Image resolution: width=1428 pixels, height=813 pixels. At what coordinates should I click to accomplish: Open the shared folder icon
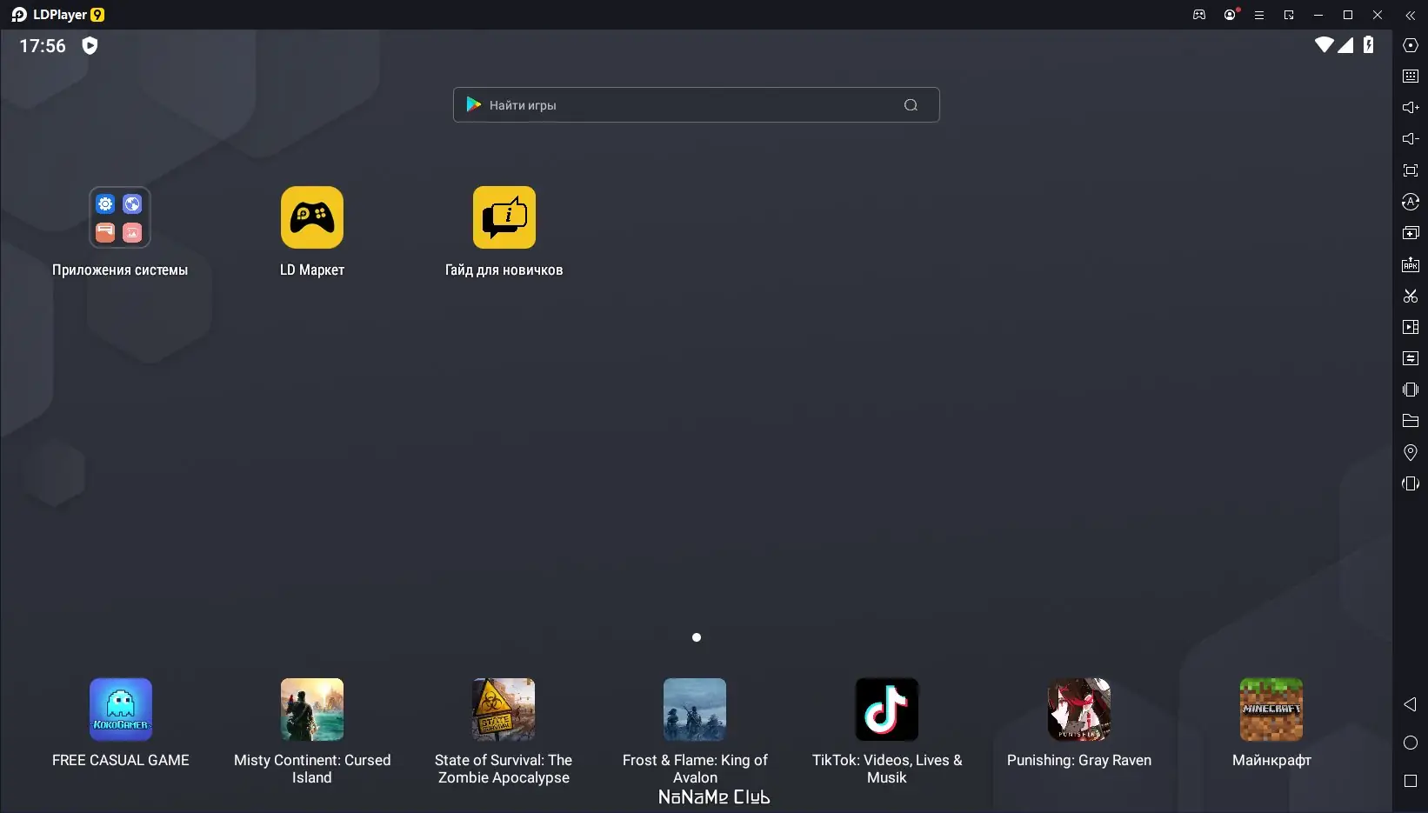[x=1411, y=421]
